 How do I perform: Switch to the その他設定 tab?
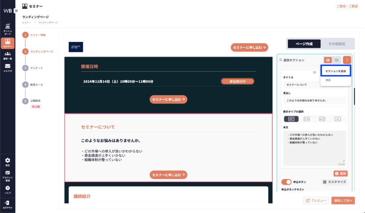[336, 44]
